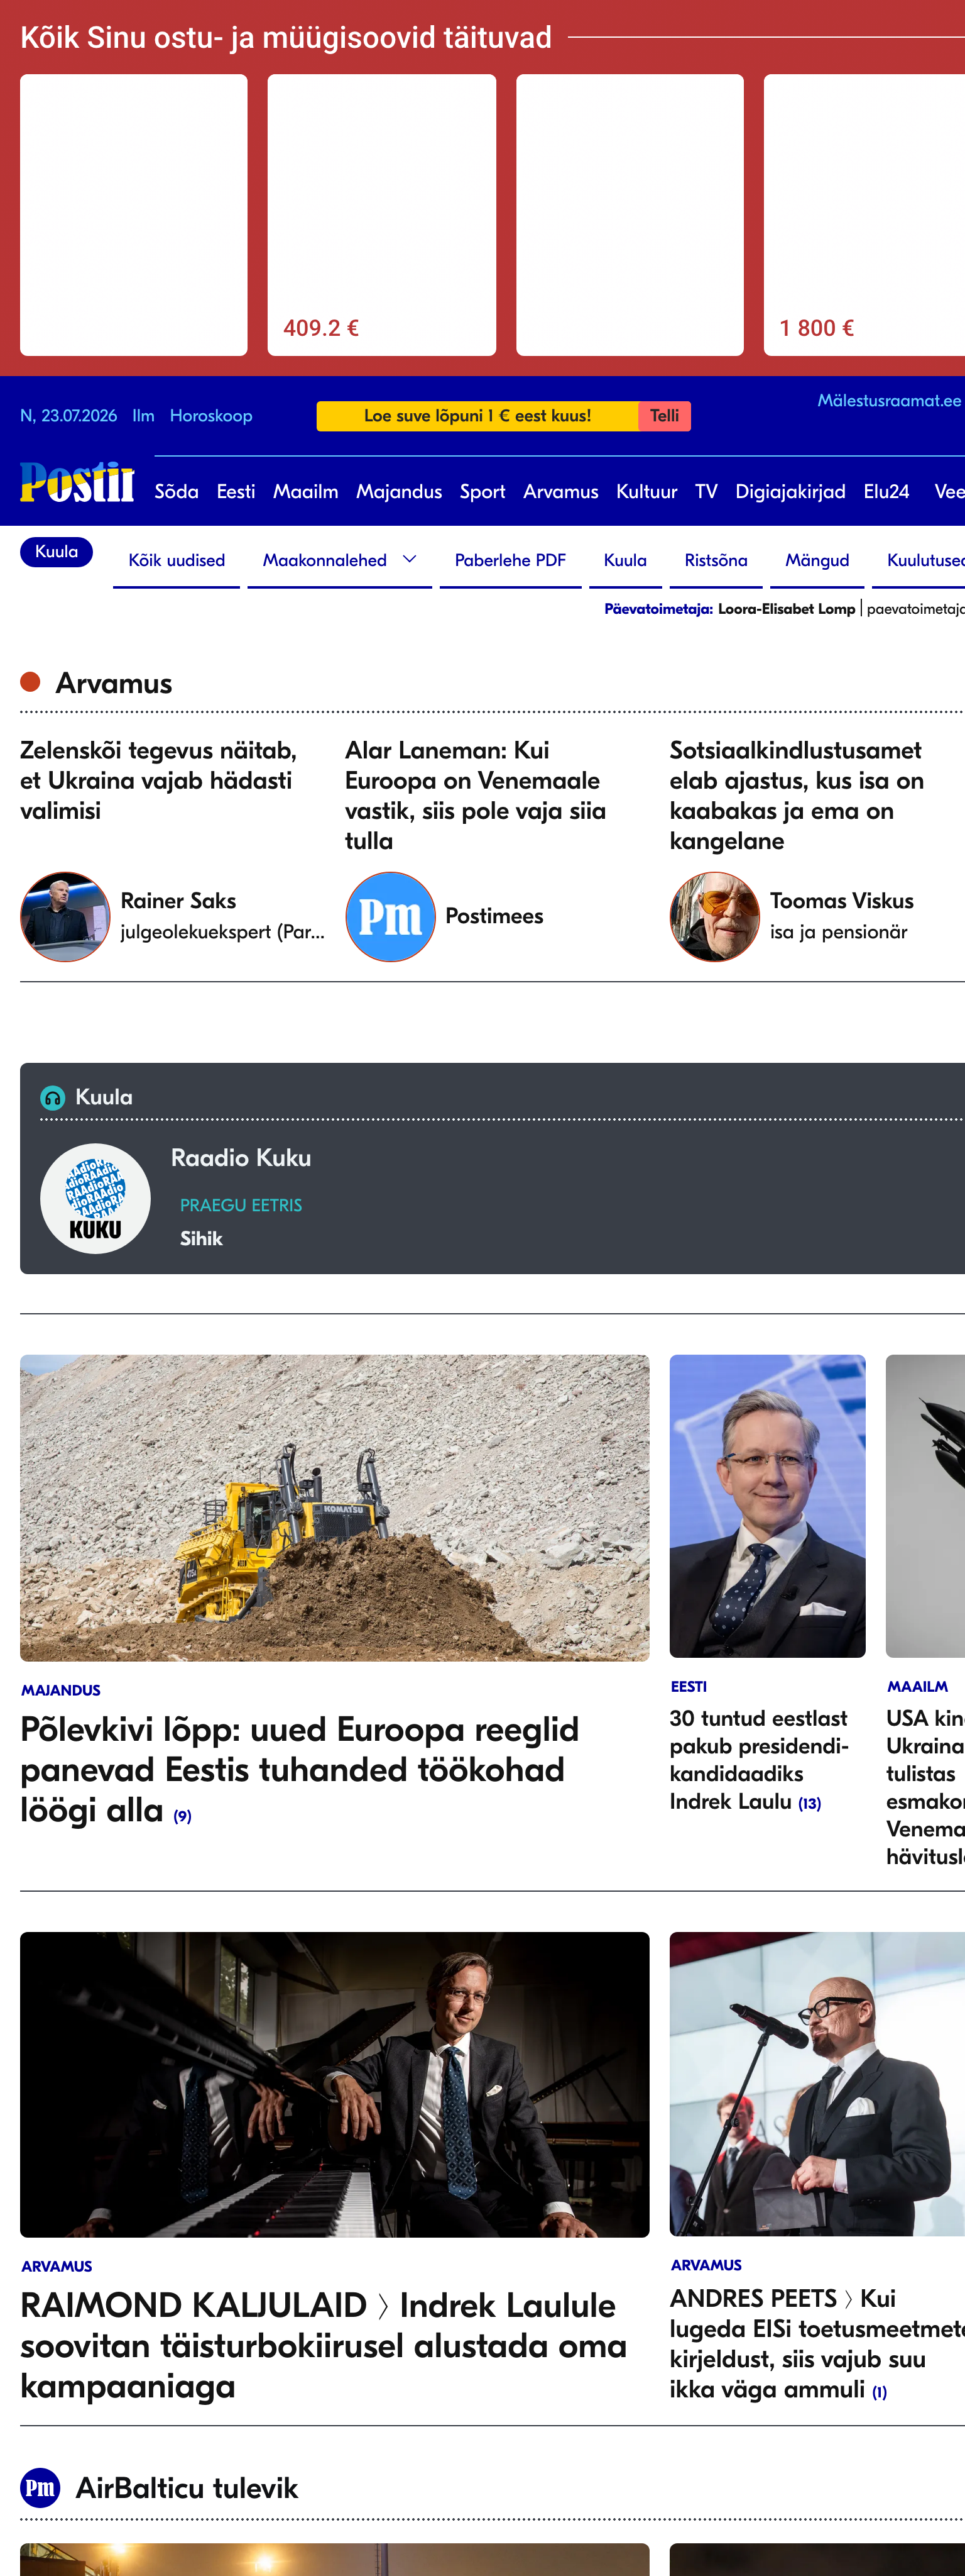Open the bulldozer quarry article image

(x=335, y=1508)
